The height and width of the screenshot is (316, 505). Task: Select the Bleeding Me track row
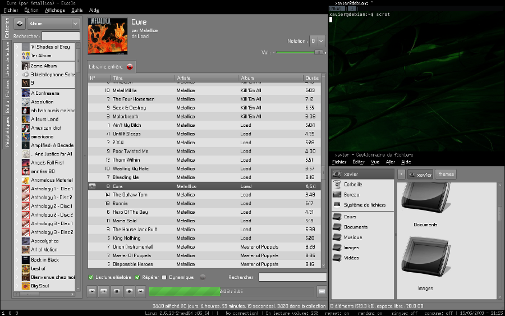pyautogui.click(x=204, y=177)
